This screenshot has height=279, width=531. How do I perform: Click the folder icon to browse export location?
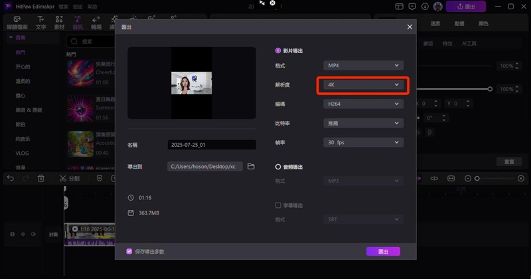[x=251, y=167]
